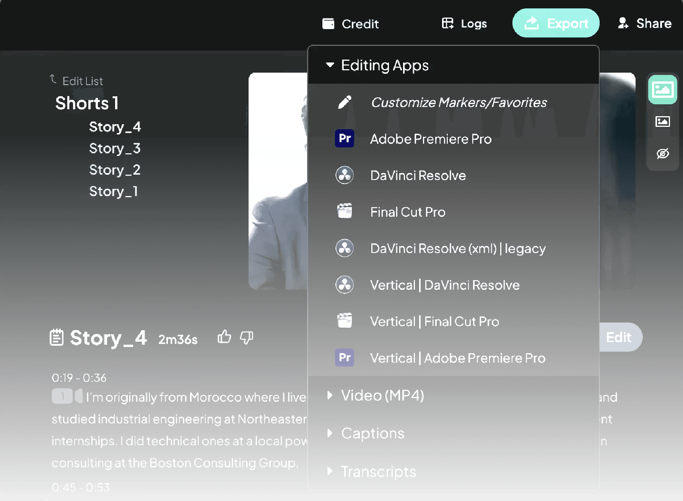
Task: Select Final Cut Pro export
Action: pyautogui.click(x=408, y=212)
